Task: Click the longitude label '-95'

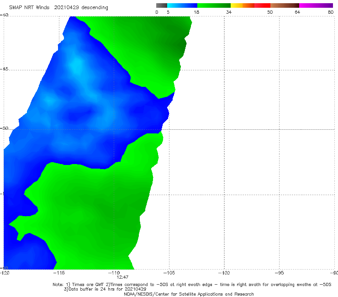Action: coord(279,273)
